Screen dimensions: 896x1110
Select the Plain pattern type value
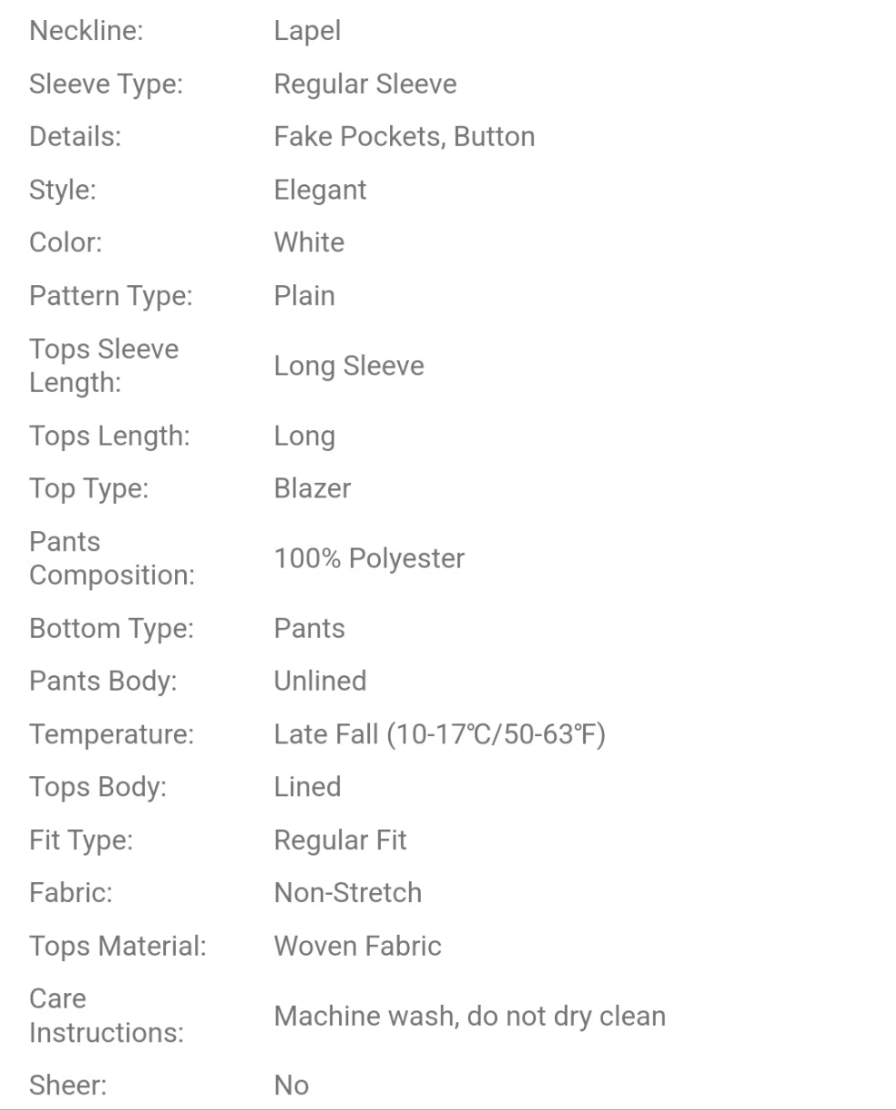point(304,296)
